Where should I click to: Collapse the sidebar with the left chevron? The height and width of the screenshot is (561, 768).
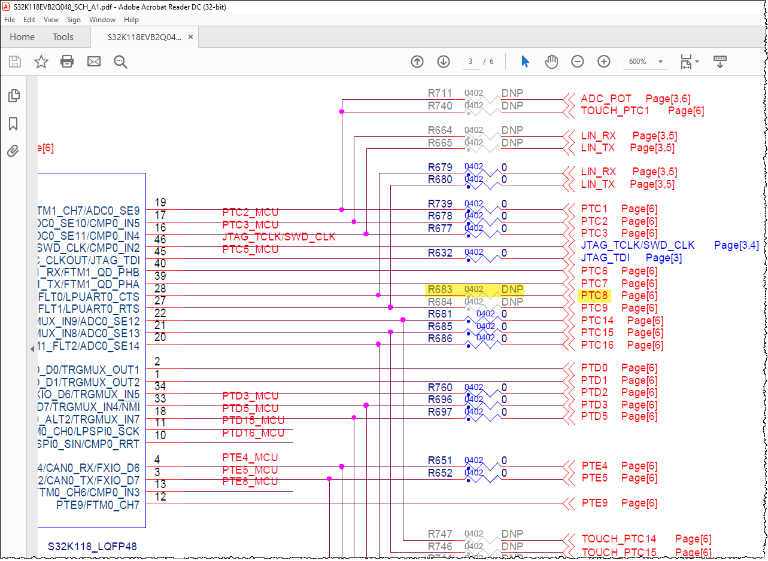click(x=32, y=350)
